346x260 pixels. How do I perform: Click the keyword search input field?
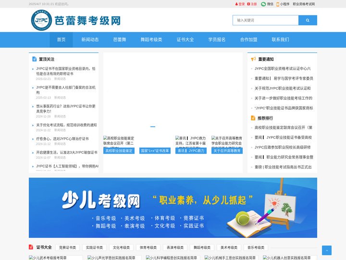coord(265,20)
